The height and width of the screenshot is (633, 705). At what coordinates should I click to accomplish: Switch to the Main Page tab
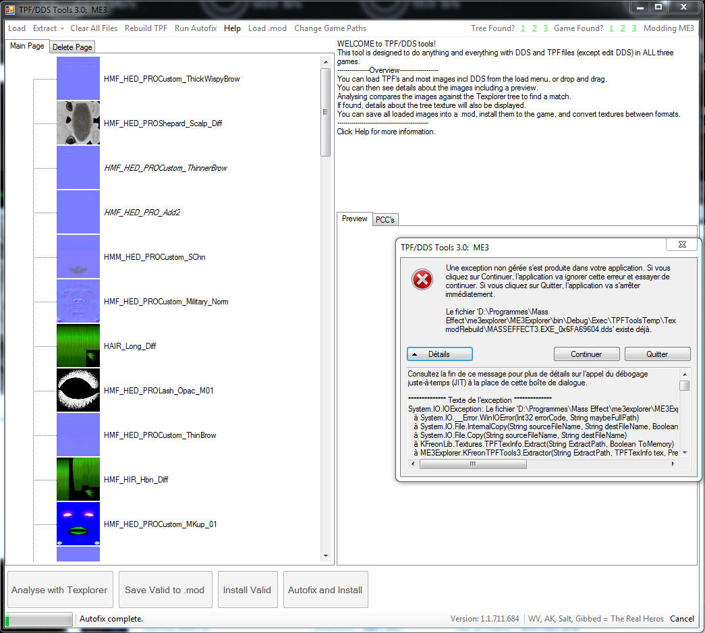pyautogui.click(x=27, y=46)
